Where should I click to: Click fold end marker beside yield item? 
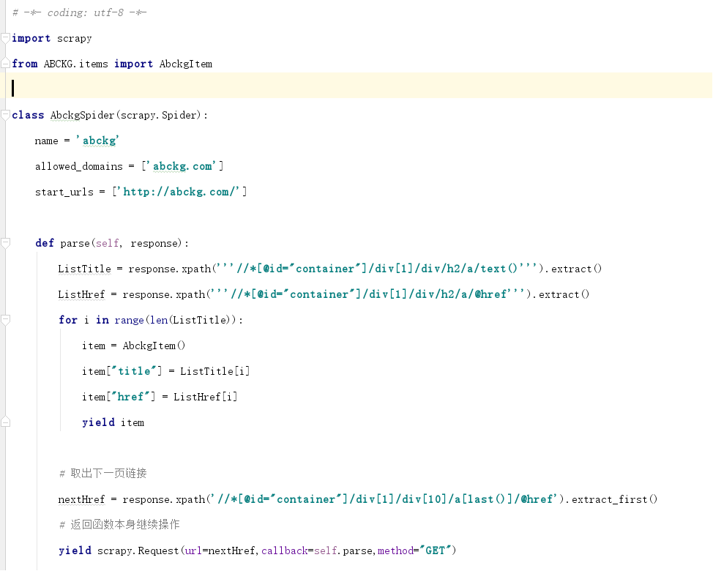click(5, 422)
